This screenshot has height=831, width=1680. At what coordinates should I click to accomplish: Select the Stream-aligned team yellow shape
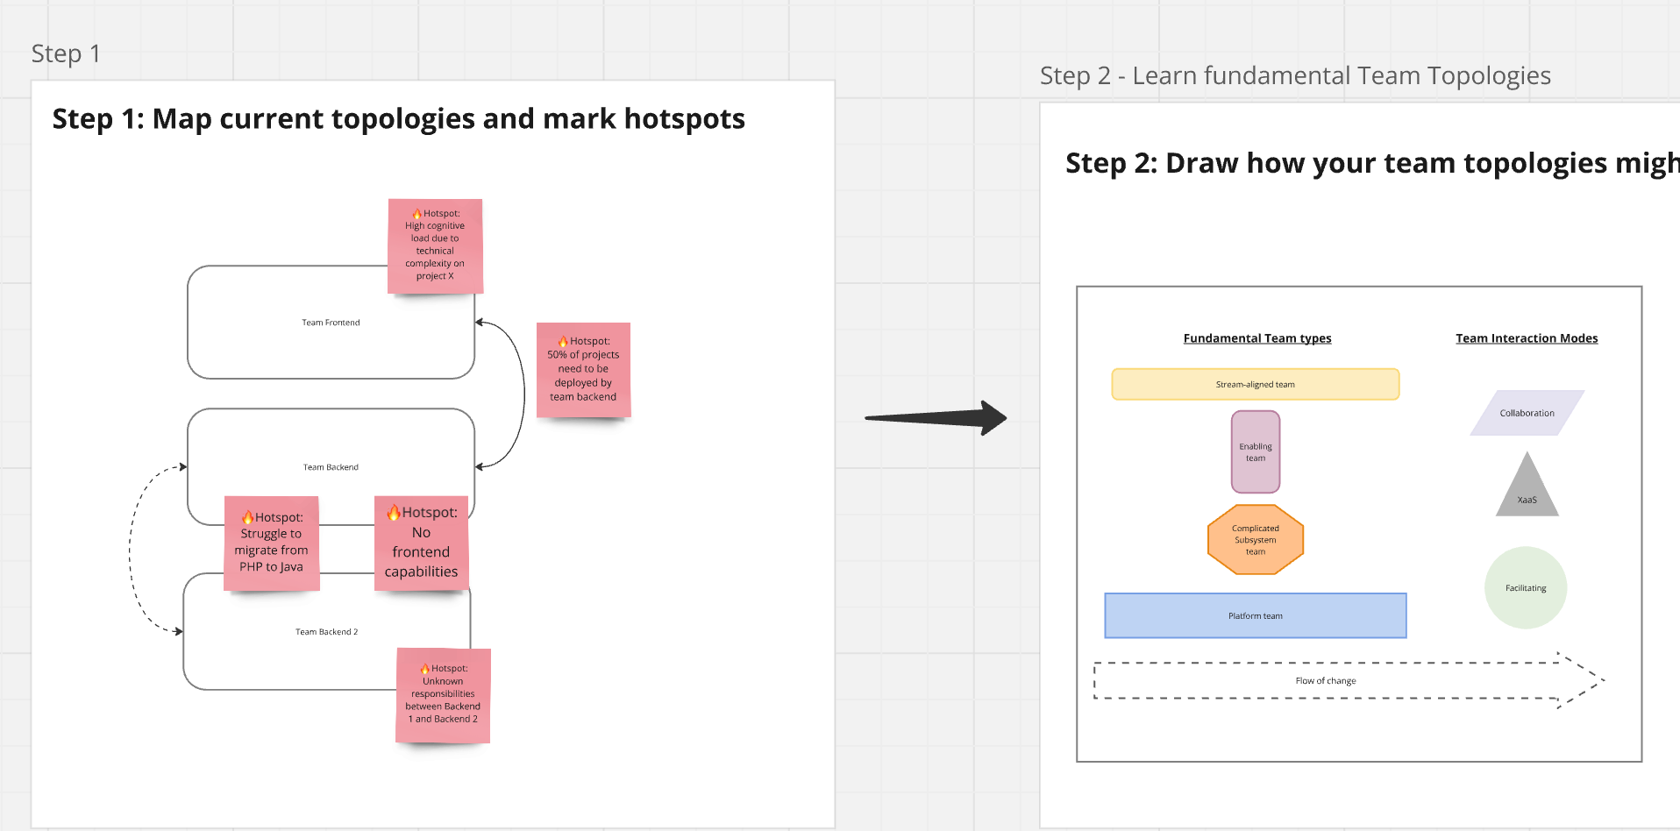(x=1256, y=384)
